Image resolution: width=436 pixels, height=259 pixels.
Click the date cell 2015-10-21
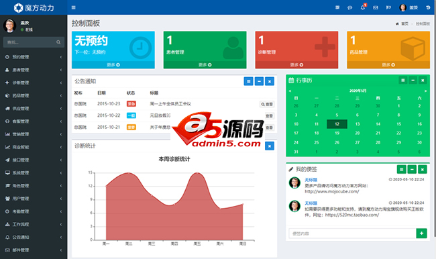tap(109, 127)
